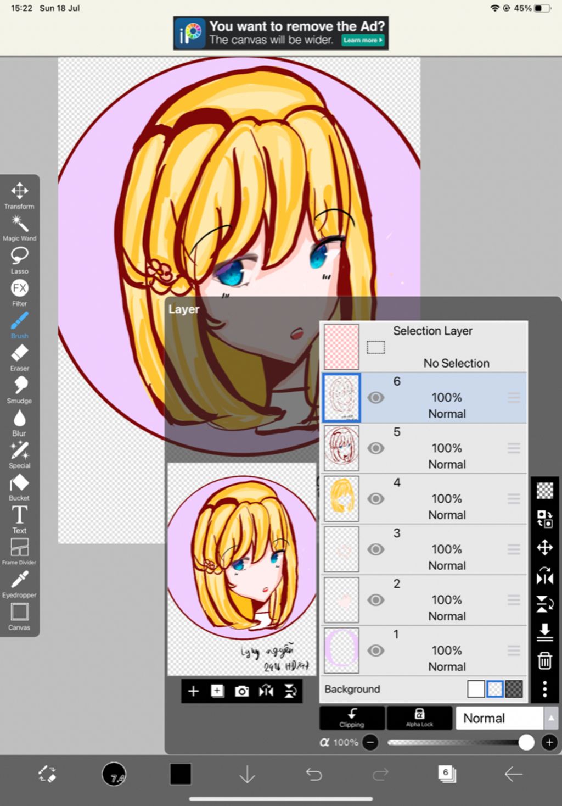Select layer 5 thumbnail
This screenshot has height=806, width=562.
coord(341,448)
